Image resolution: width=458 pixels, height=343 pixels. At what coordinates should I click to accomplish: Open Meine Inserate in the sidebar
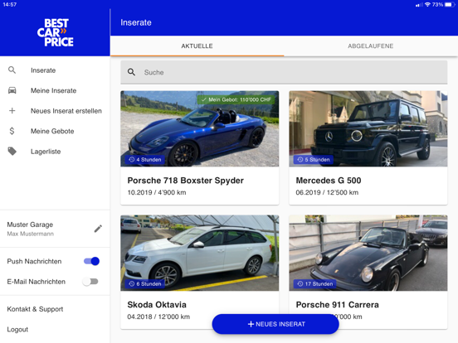55,90
